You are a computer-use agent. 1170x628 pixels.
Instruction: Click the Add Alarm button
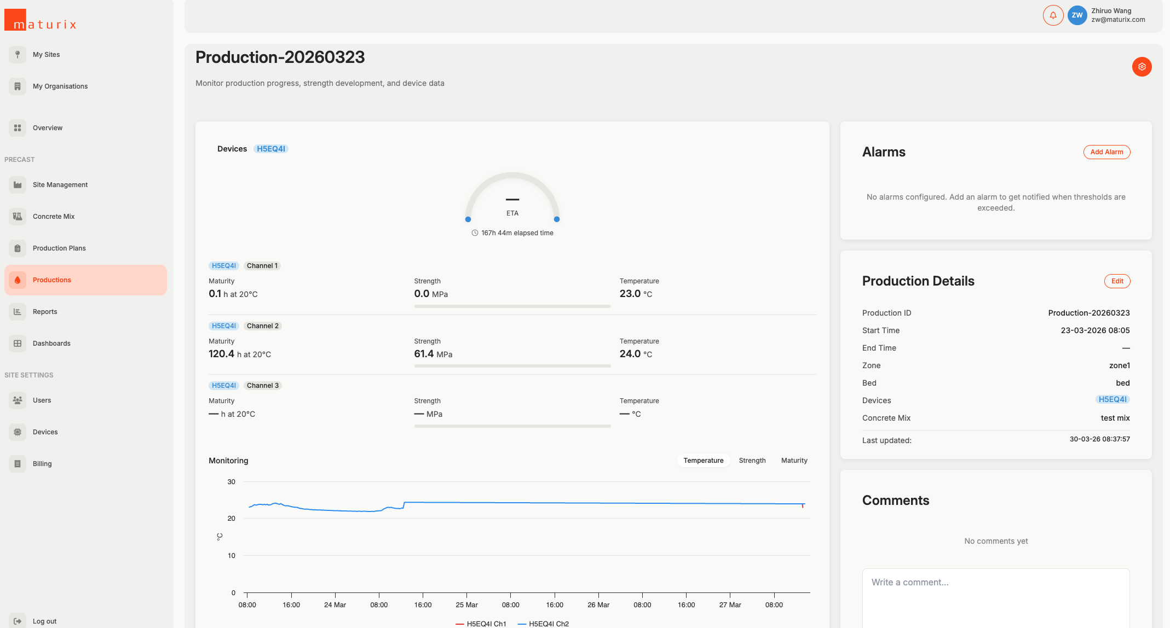(x=1106, y=152)
